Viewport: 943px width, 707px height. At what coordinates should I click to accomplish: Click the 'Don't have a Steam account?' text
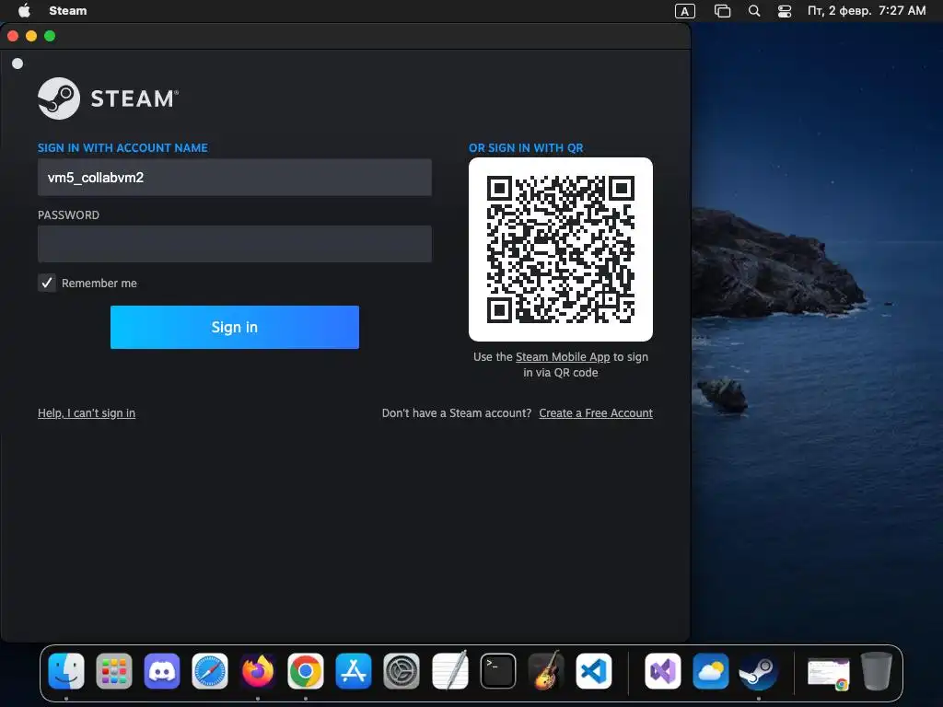click(457, 413)
